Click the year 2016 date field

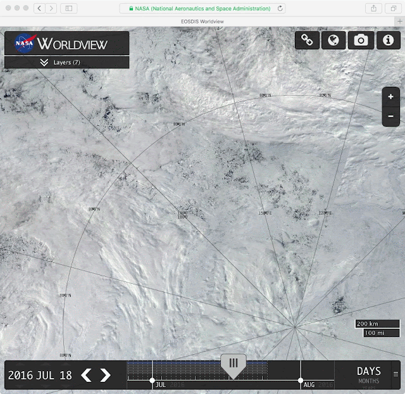point(20,376)
